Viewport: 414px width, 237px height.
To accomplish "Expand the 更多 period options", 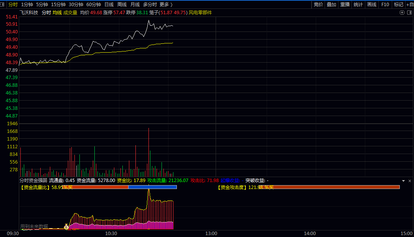I will click(166, 5).
